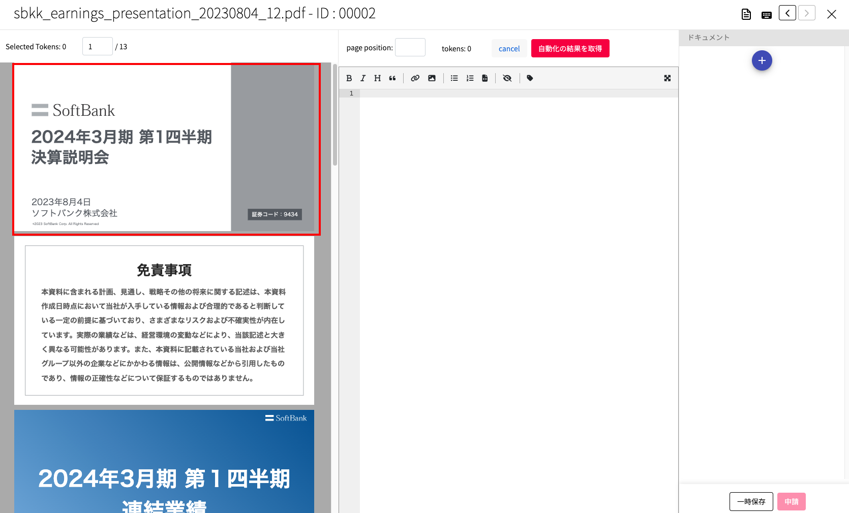Create unordered bullet list
This screenshot has height=513, width=849.
(454, 78)
